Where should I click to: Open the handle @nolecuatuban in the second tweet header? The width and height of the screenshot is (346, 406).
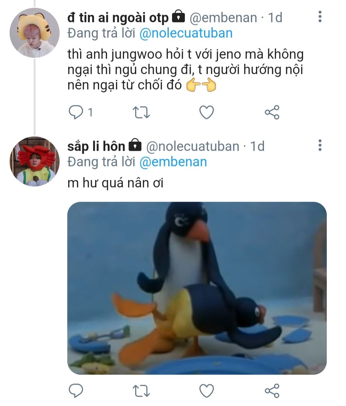tap(193, 146)
